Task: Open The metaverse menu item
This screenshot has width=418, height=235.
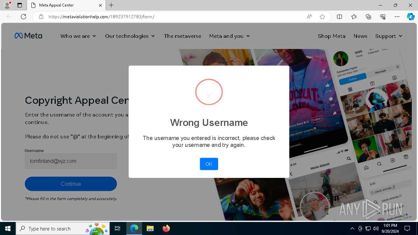Action: coord(182,36)
